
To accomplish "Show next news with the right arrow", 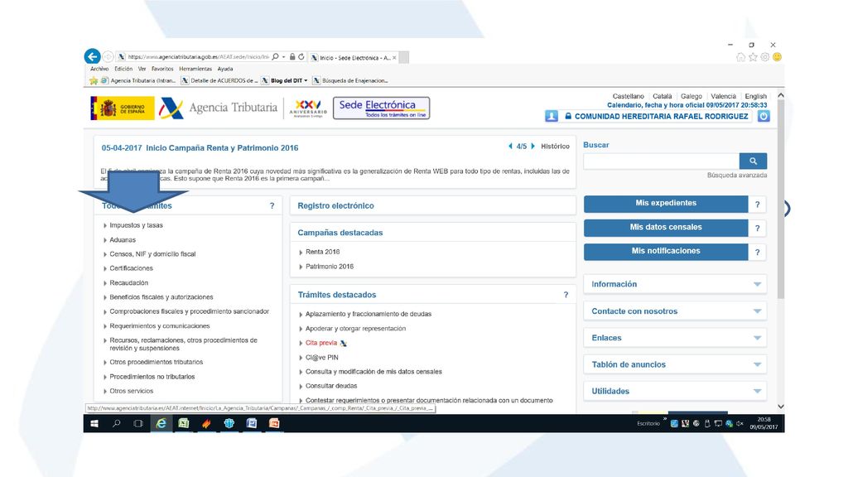I will click(x=532, y=146).
